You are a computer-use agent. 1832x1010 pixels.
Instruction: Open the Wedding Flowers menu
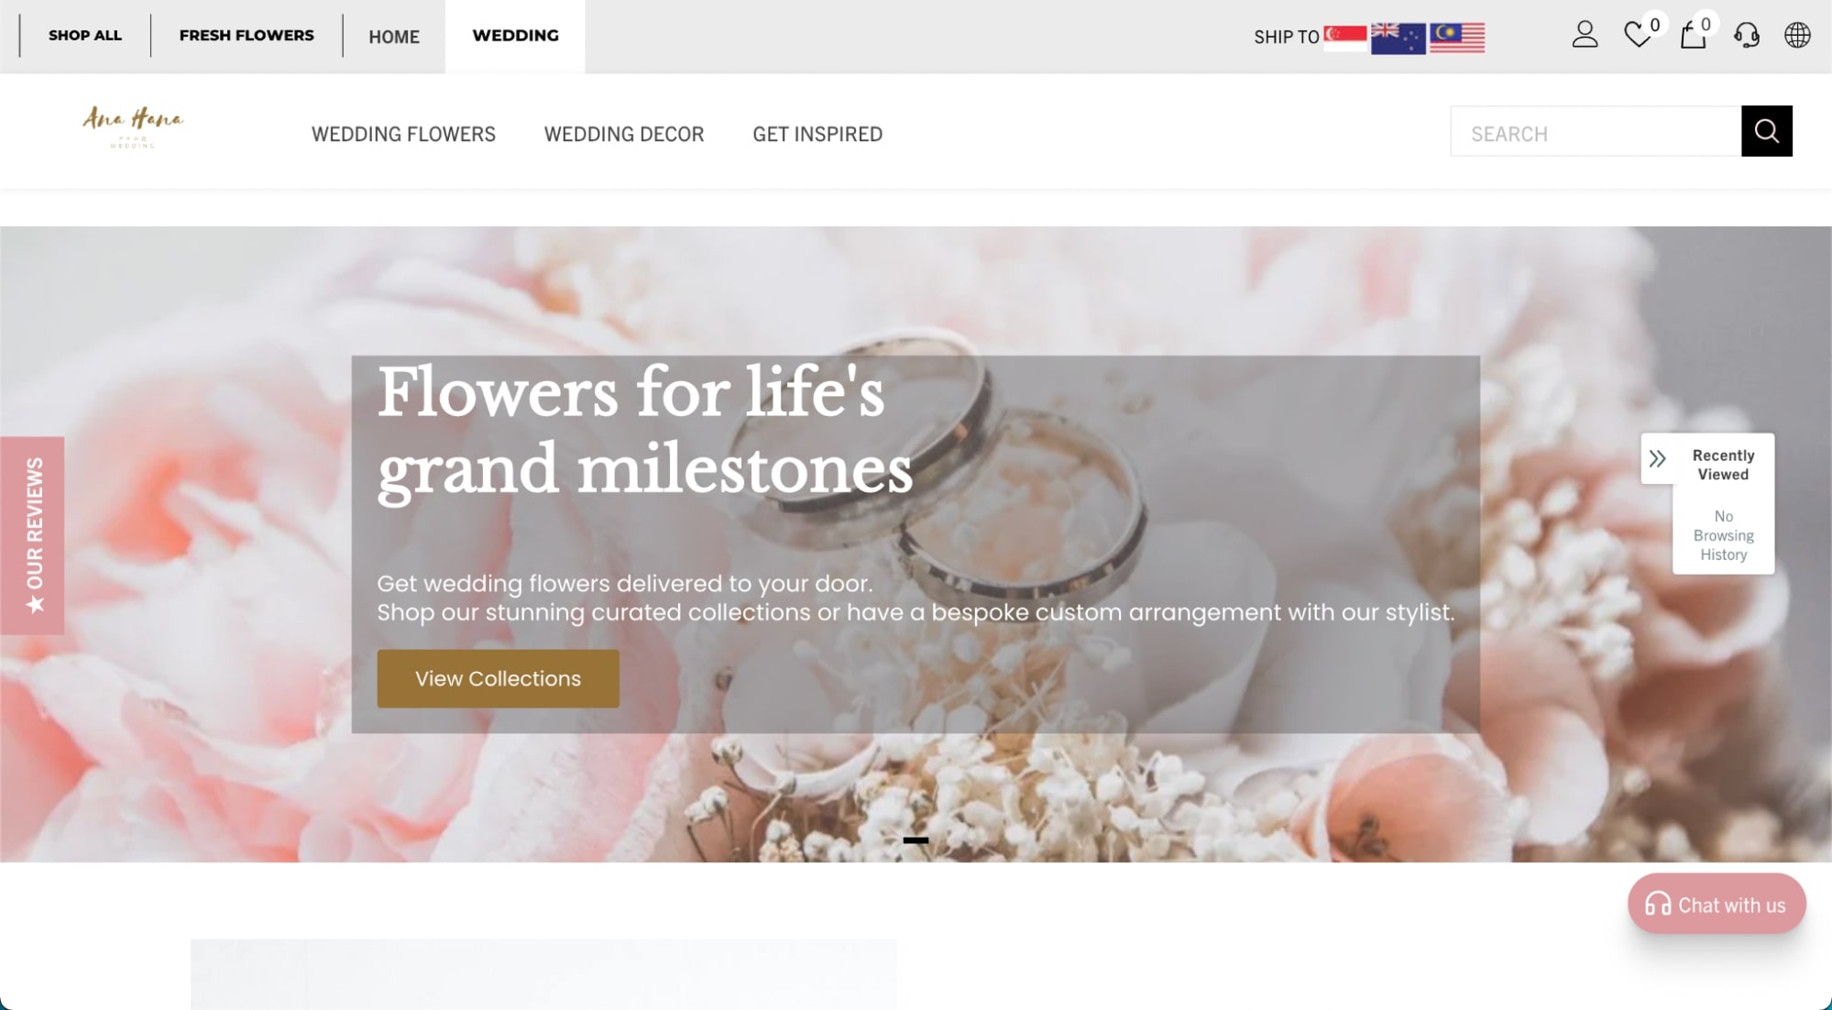coord(403,134)
